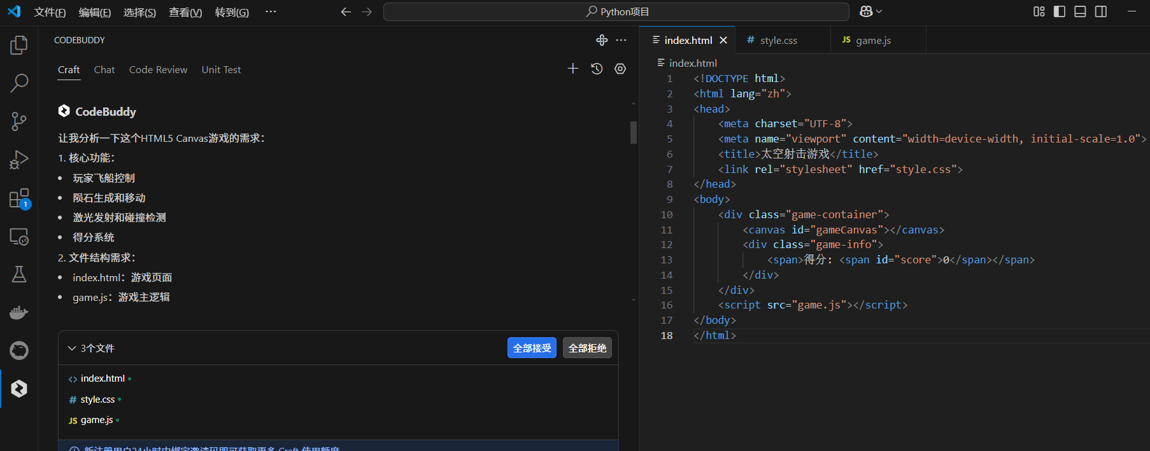Toggle the primary side bar

click(1060, 11)
